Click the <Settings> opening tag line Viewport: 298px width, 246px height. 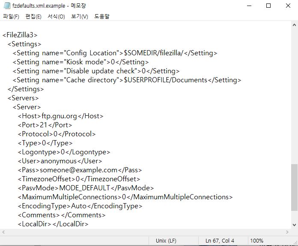tap(24, 44)
